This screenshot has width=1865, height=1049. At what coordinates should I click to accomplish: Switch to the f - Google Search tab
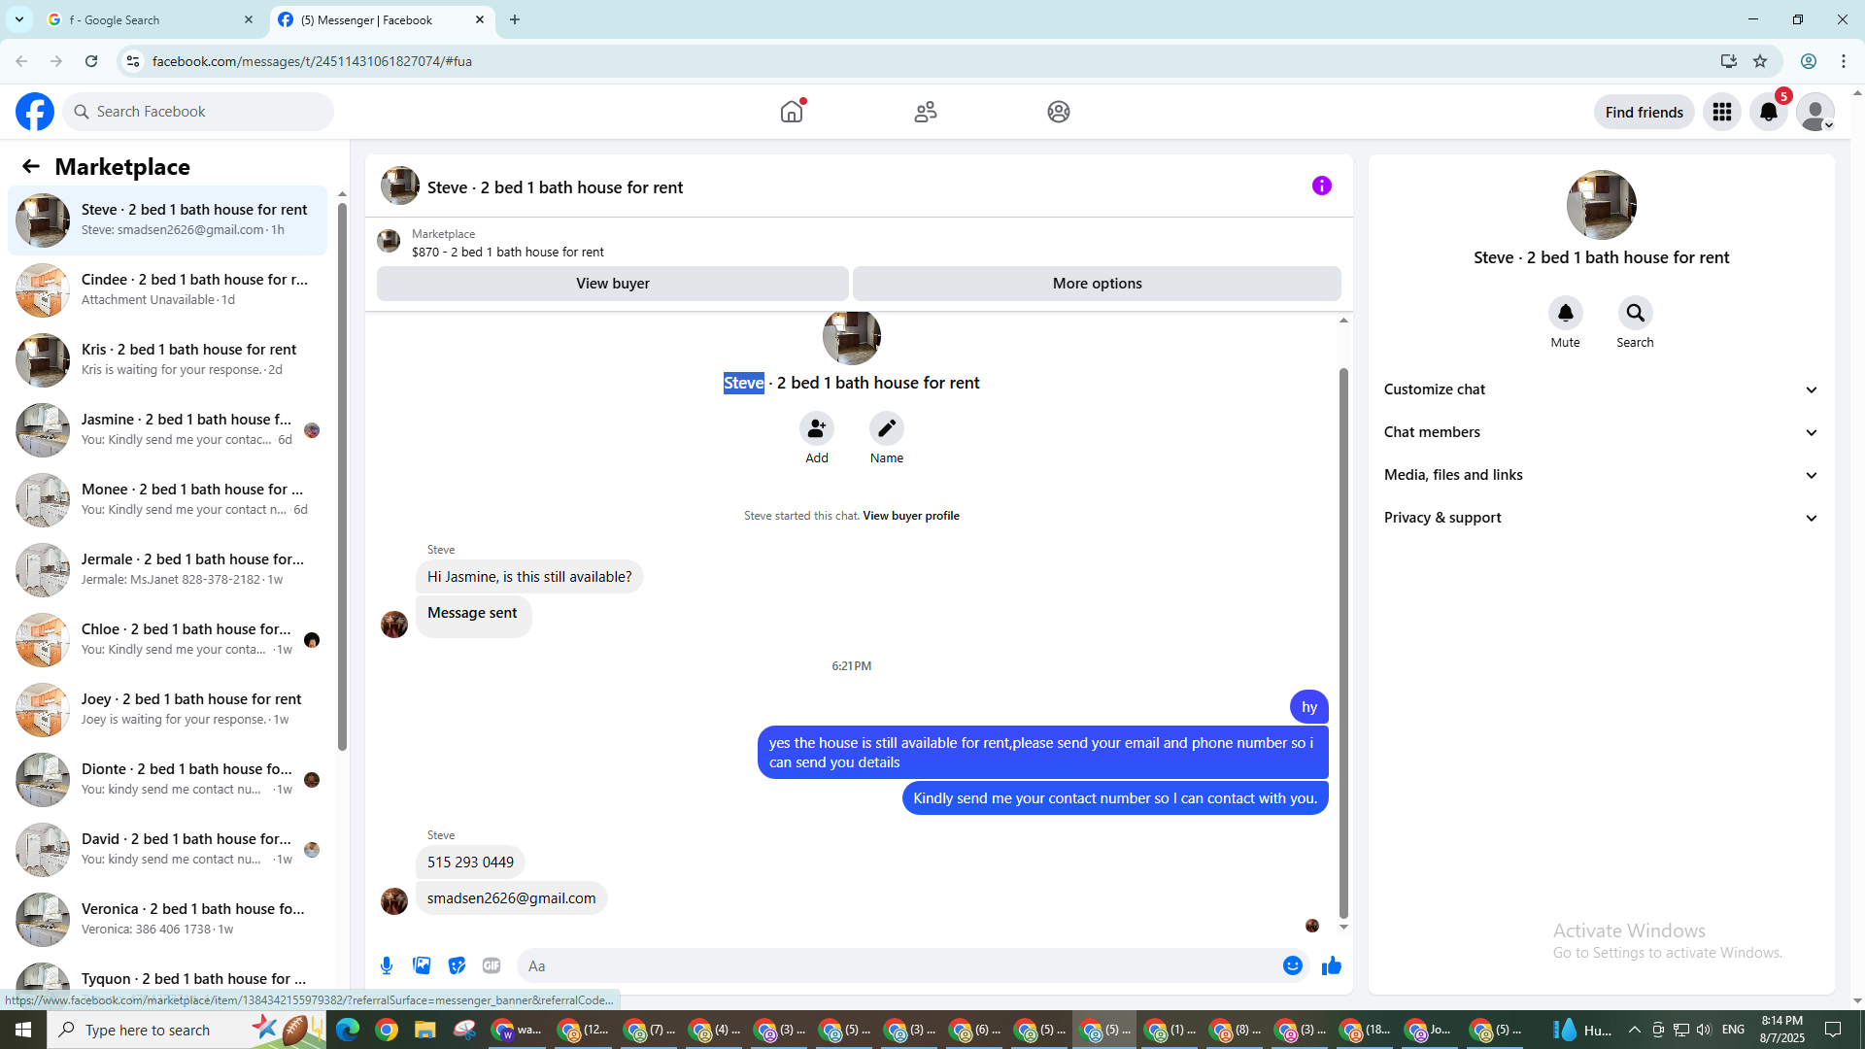coord(151,19)
